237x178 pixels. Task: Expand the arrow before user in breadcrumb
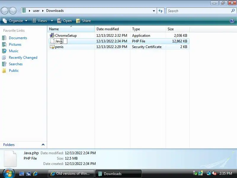(x=29, y=11)
